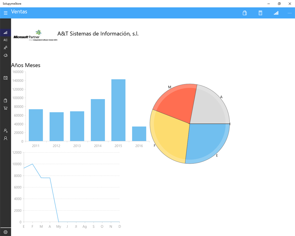Select the sales chart icon in sidebar

pyautogui.click(x=6, y=33)
